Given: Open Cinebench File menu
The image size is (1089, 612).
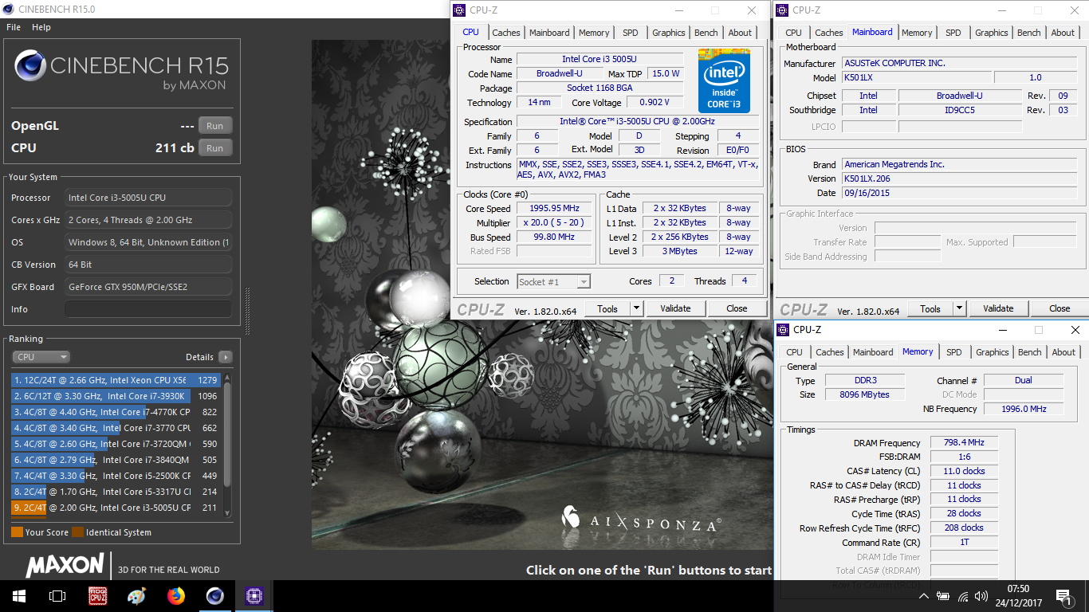Looking at the screenshot, I should 14,27.
